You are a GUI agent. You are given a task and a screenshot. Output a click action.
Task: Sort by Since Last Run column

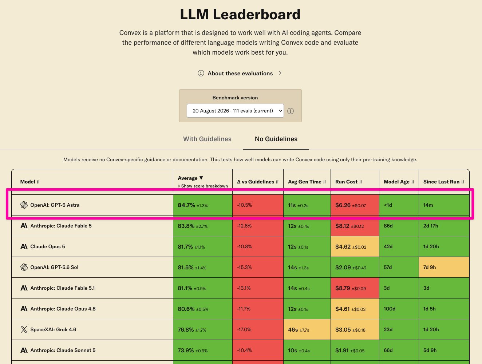(x=444, y=182)
